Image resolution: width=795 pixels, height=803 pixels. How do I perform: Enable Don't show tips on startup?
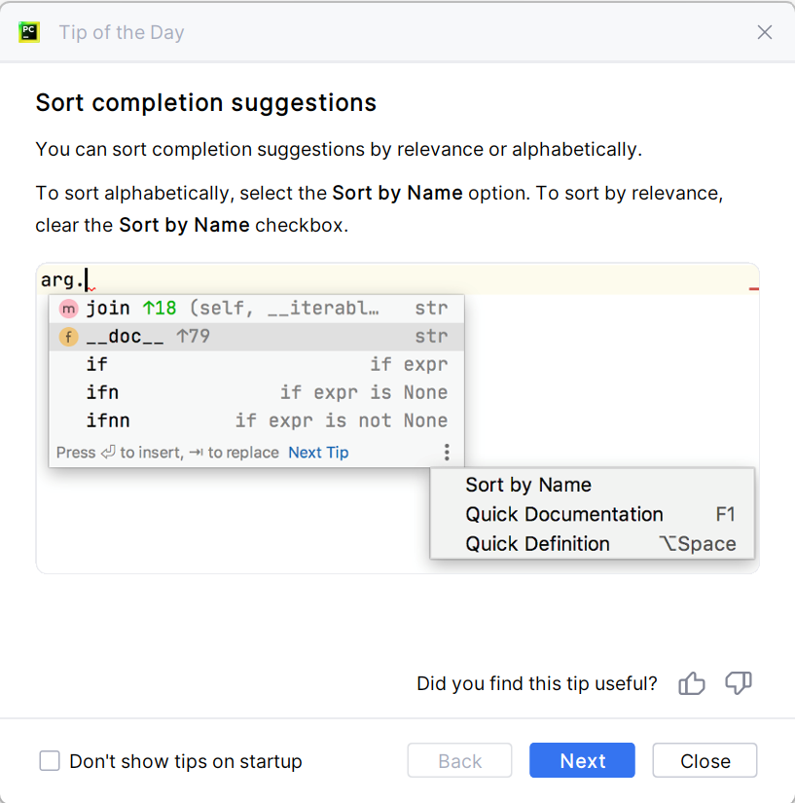pyautogui.click(x=50, y=761)
